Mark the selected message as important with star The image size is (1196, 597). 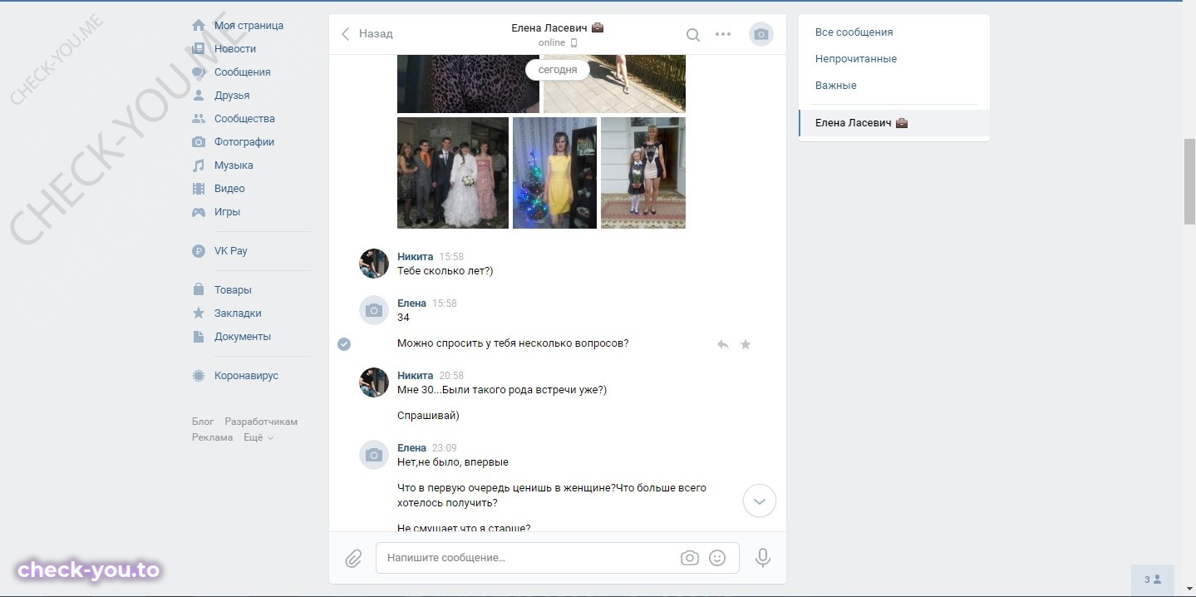tap(746, 344)
